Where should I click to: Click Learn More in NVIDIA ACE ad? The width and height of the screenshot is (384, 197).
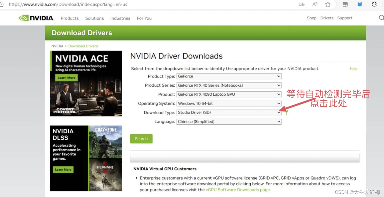(66, 78)
